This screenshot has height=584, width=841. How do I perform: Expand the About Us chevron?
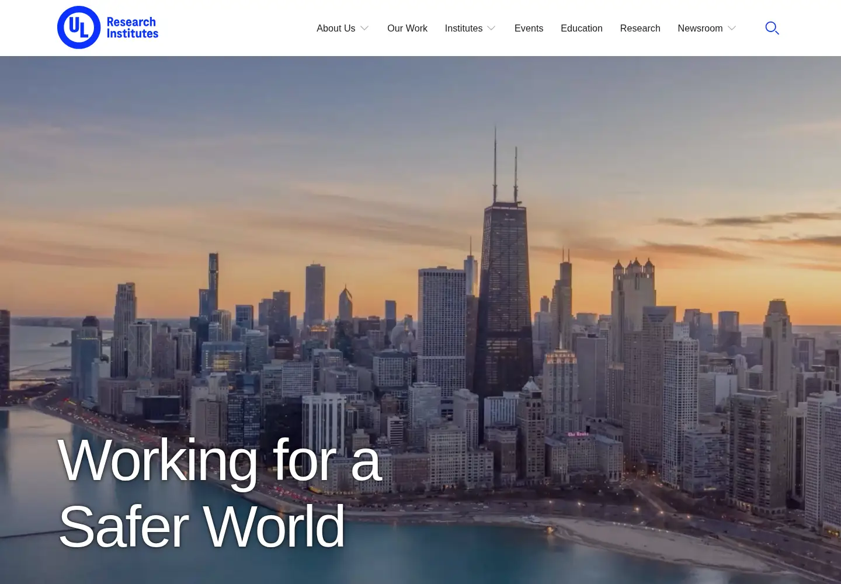pos(364,28)
